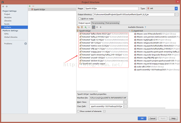The width and height of the screenshot is (181, 123).
Task: Select Maven org.slf4j:slf4j-api:1.7.2 library
Action: click(x=155, y=58)
